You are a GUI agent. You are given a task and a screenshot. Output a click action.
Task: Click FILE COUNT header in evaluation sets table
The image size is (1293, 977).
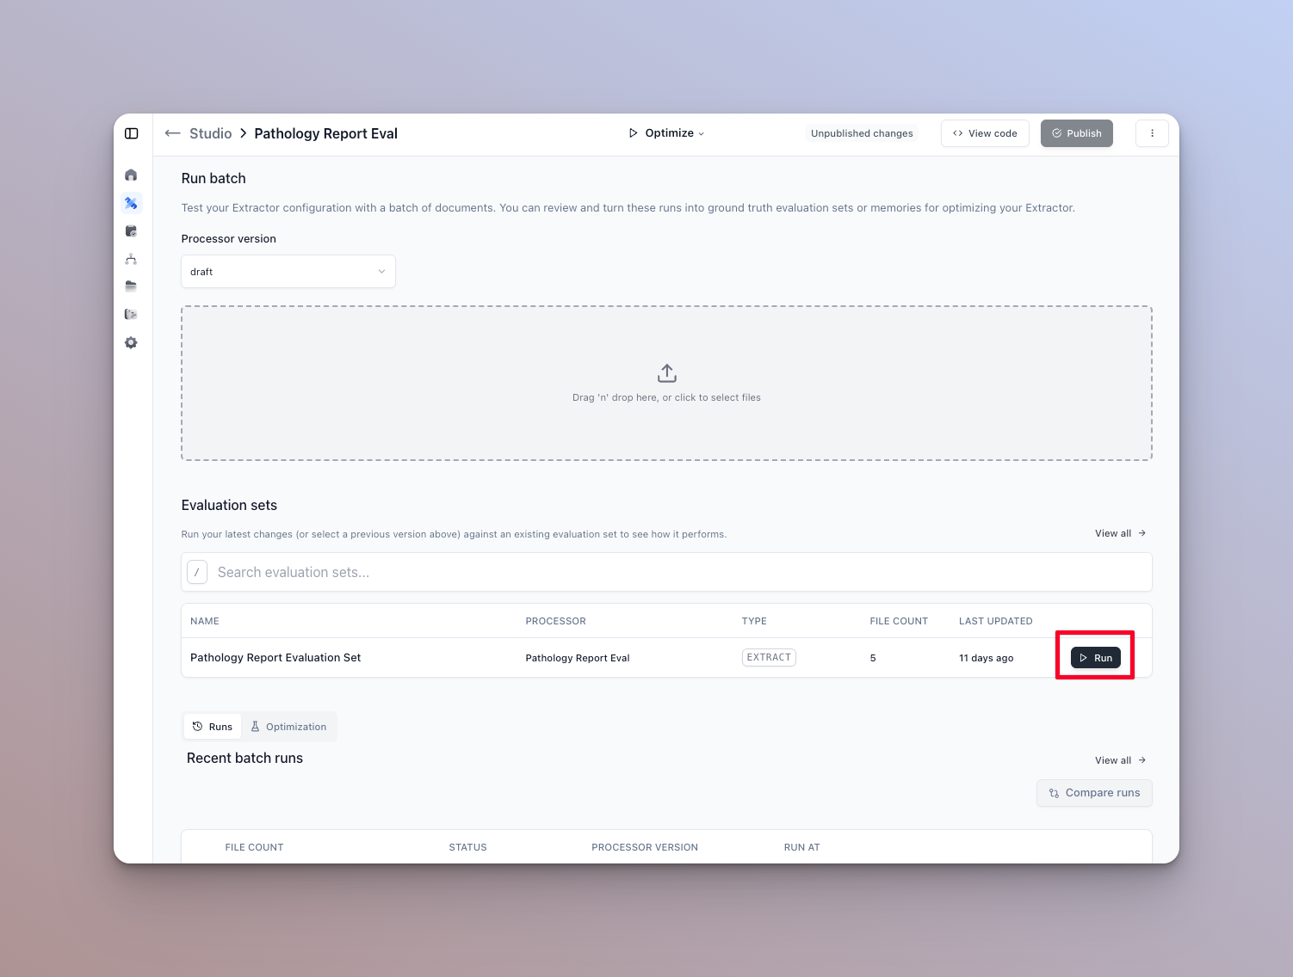coord(899,621)
